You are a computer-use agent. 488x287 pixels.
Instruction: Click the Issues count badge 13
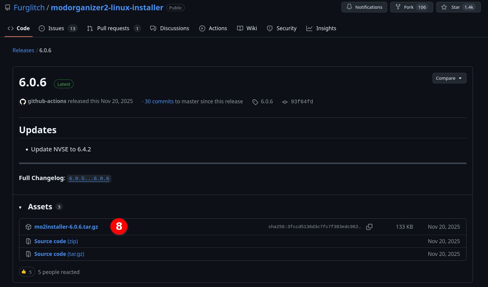73,28
